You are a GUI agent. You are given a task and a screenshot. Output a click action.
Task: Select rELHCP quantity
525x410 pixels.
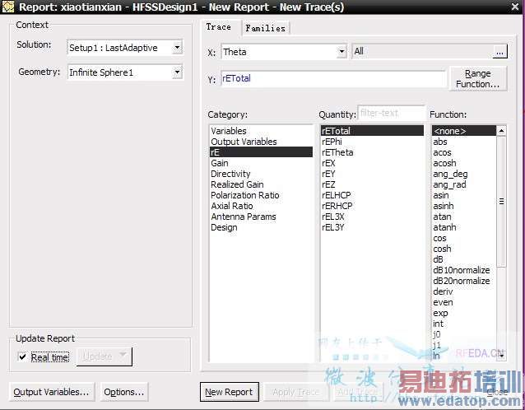[x=372, y=195]
